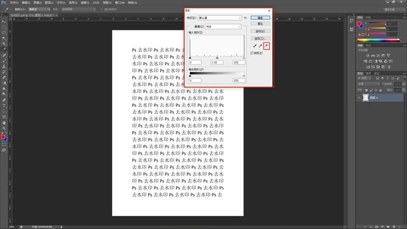Select the Clone Stamp tool
The width and height of the screenshot is (407, 229).
pos(4,66)
